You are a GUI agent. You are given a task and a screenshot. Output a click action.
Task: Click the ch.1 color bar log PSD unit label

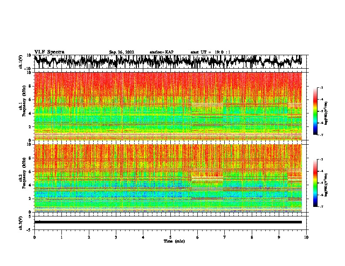(x=326, y=113)
